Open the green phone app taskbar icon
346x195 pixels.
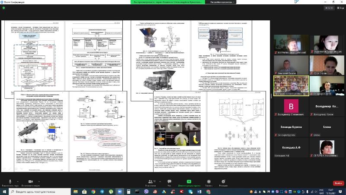click(111, 192)
